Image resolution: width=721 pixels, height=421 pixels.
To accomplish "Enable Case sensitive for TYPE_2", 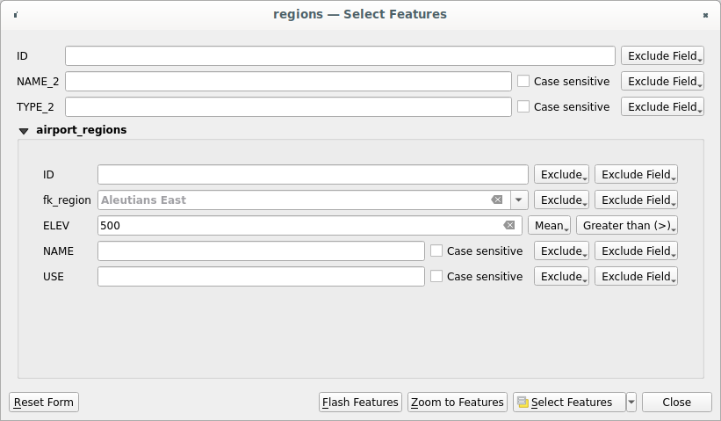I will (x=523, y=107).
